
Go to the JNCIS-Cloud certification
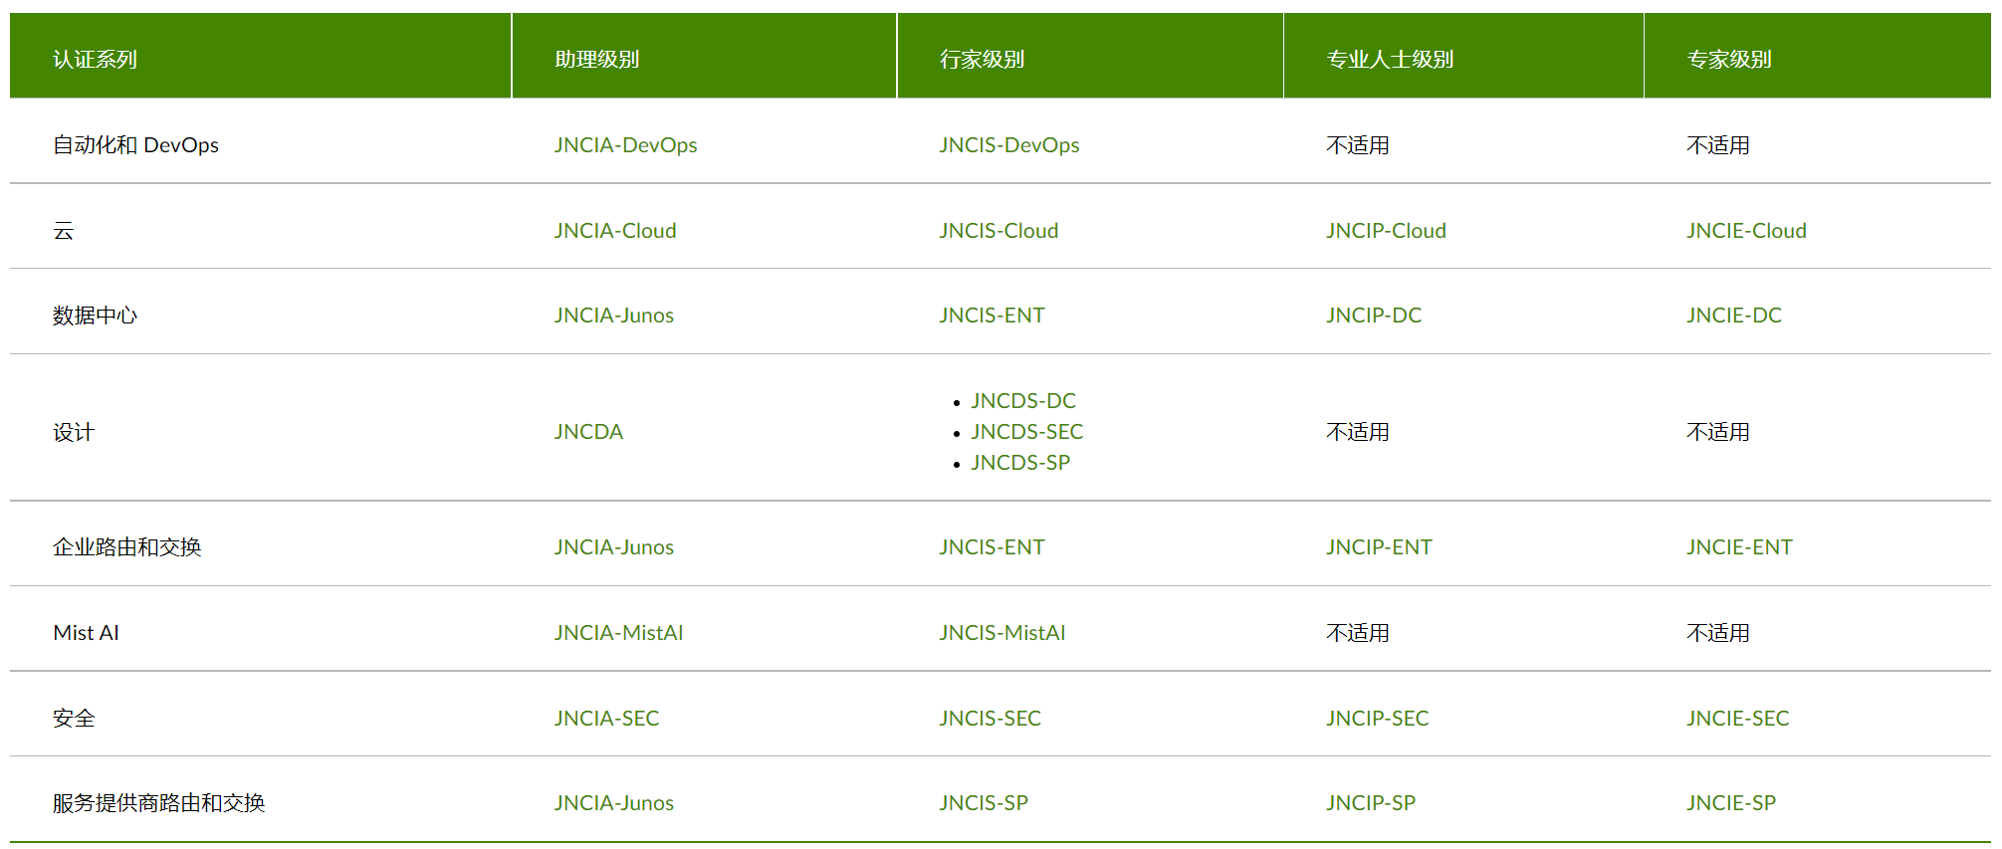(x=999, y=231)
